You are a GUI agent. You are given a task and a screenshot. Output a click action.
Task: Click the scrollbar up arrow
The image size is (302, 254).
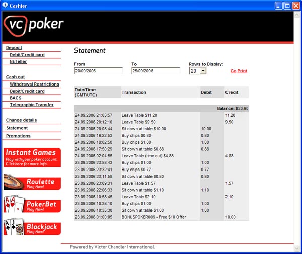(297, 15)
